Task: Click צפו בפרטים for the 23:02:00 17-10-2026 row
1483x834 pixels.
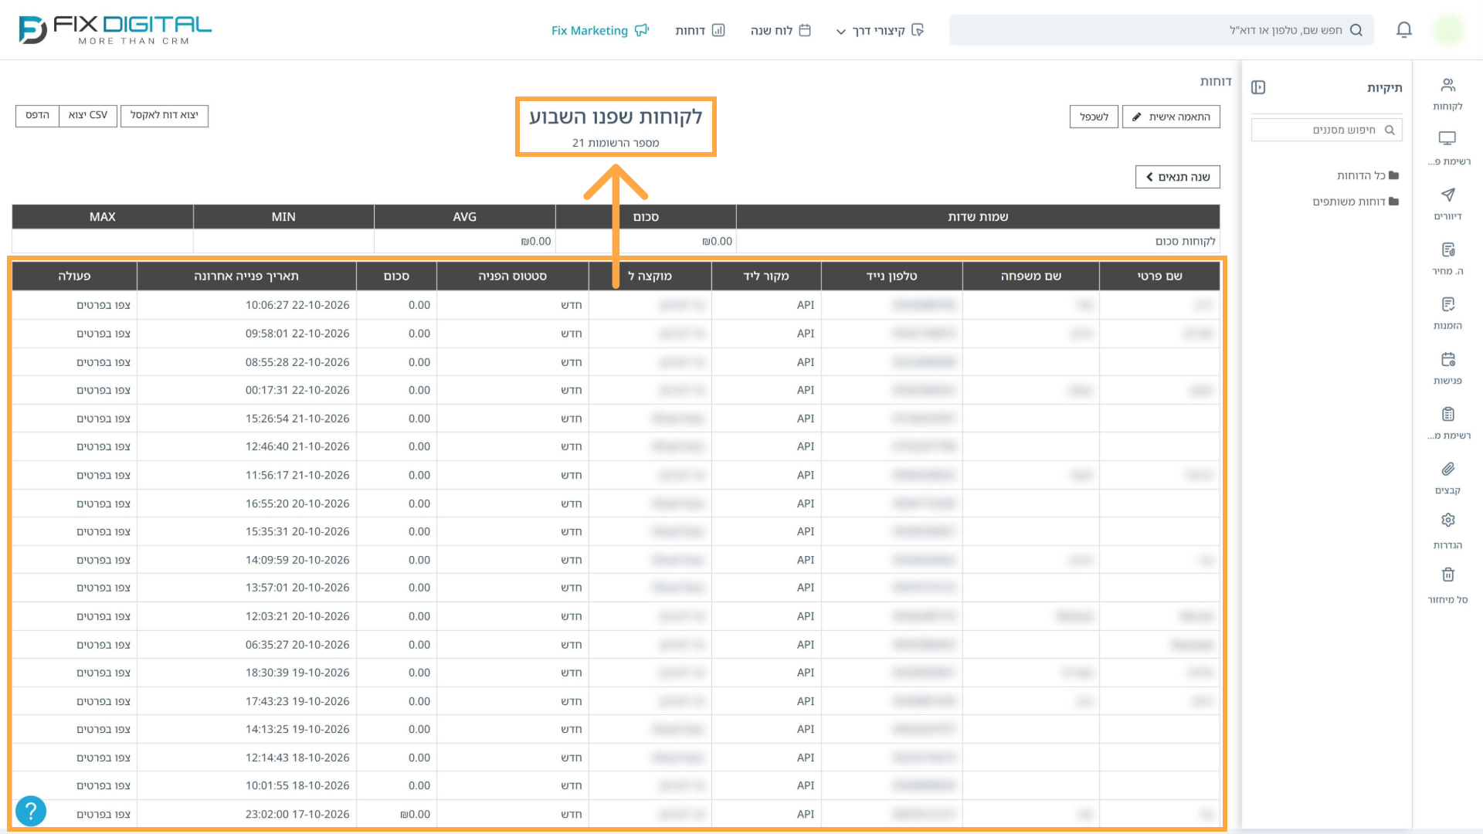Action: [x=104, y=814]
